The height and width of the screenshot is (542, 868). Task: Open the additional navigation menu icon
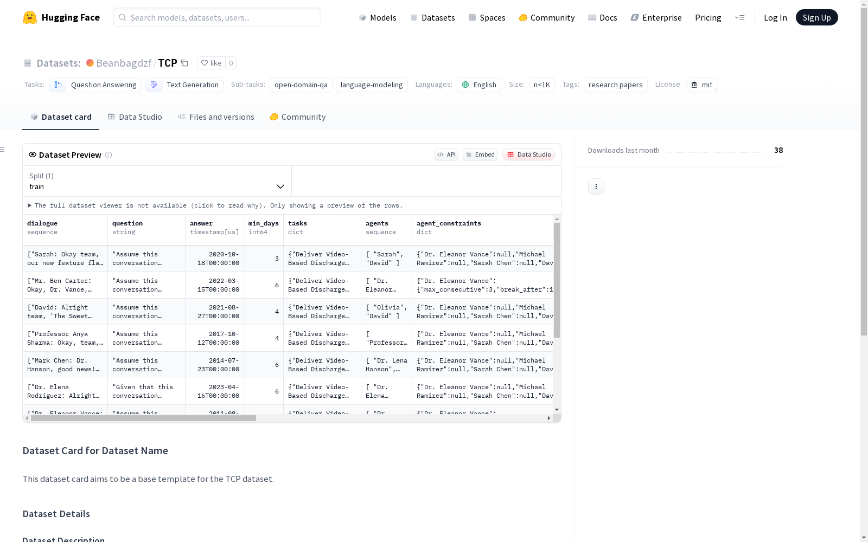click(x=739, y=17)
